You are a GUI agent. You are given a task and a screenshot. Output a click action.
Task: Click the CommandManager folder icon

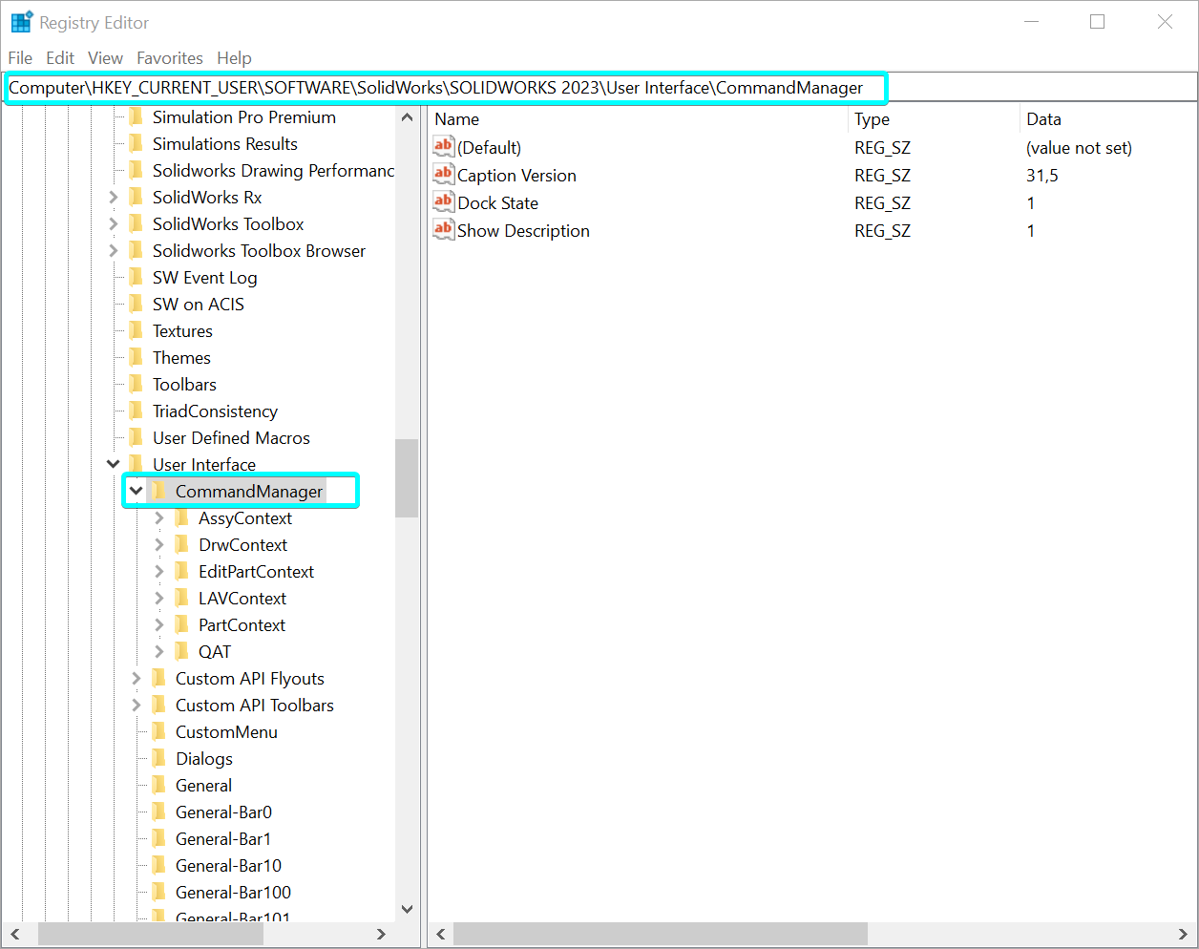pos(160,491)
